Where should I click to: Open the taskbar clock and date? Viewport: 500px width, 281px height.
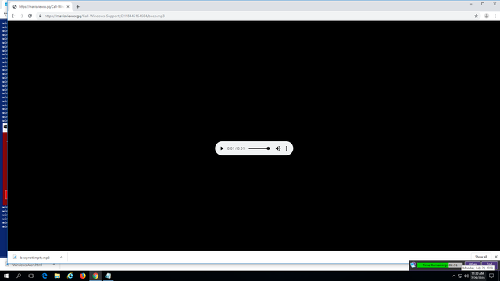click(477, 276)
